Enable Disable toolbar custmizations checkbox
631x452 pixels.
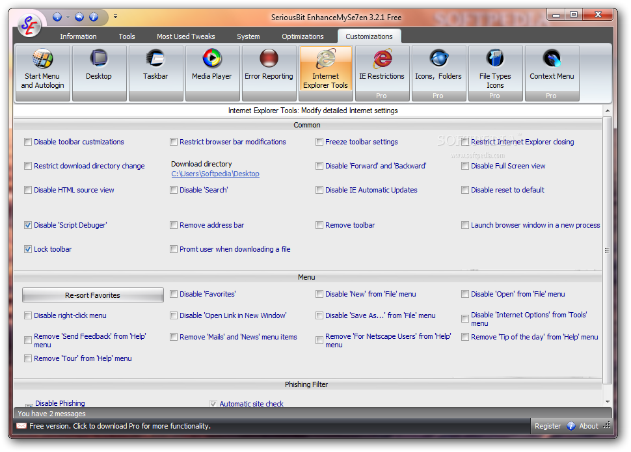pos(28,142)
